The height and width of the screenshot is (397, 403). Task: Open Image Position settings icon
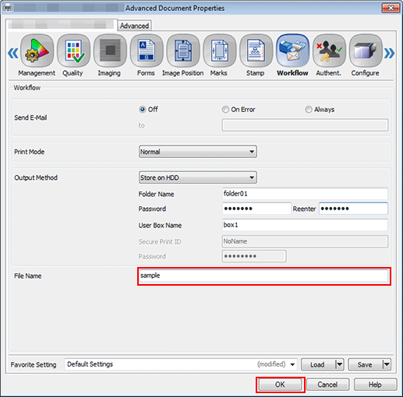pyautogui.click(x=183, y=51)
